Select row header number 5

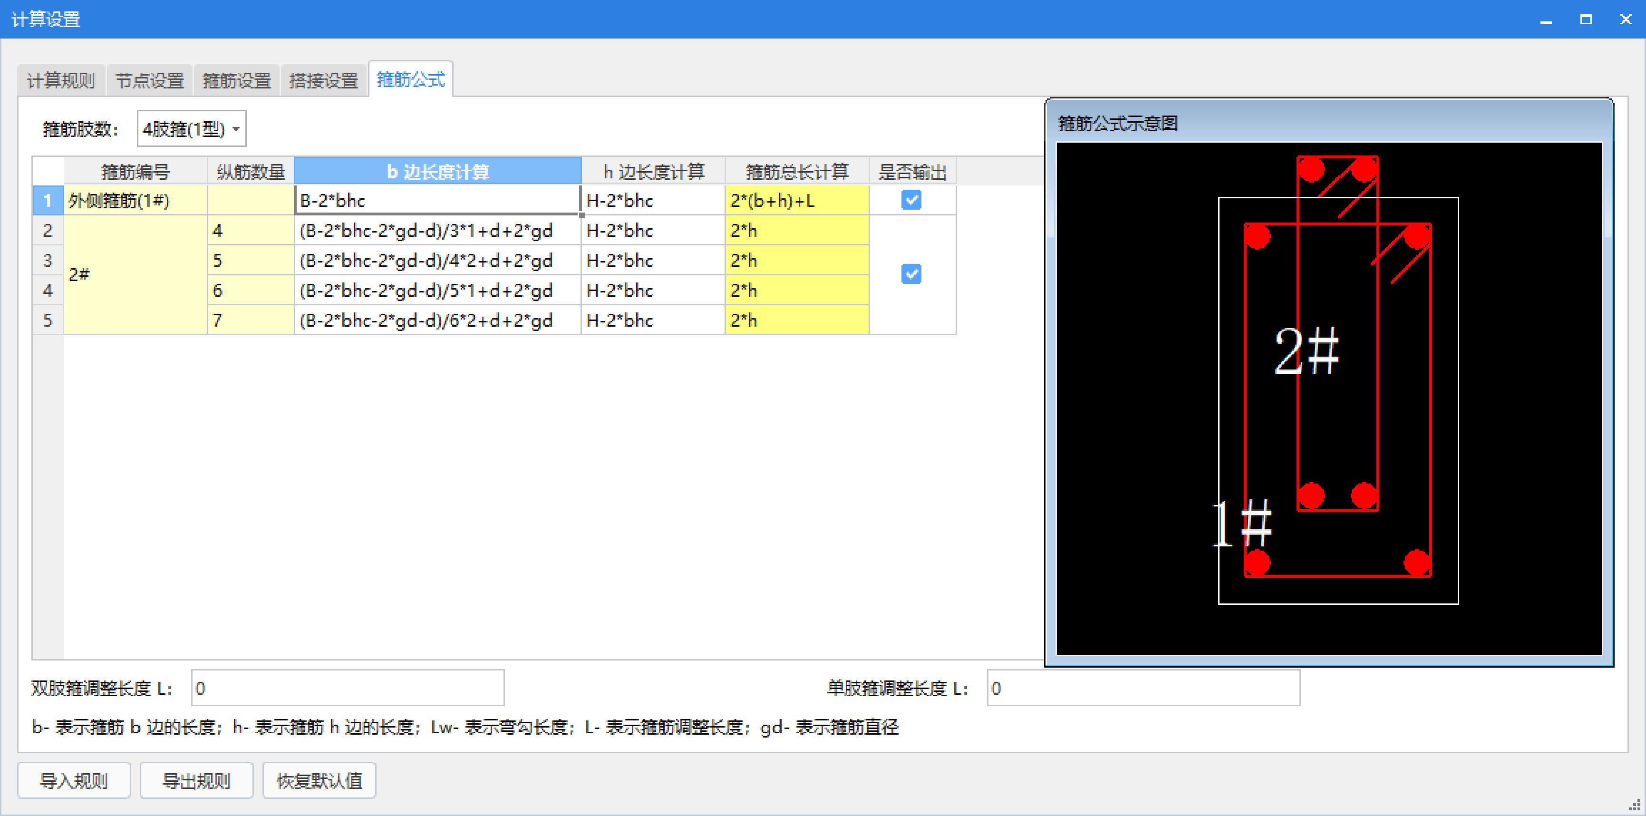[48, 320]
